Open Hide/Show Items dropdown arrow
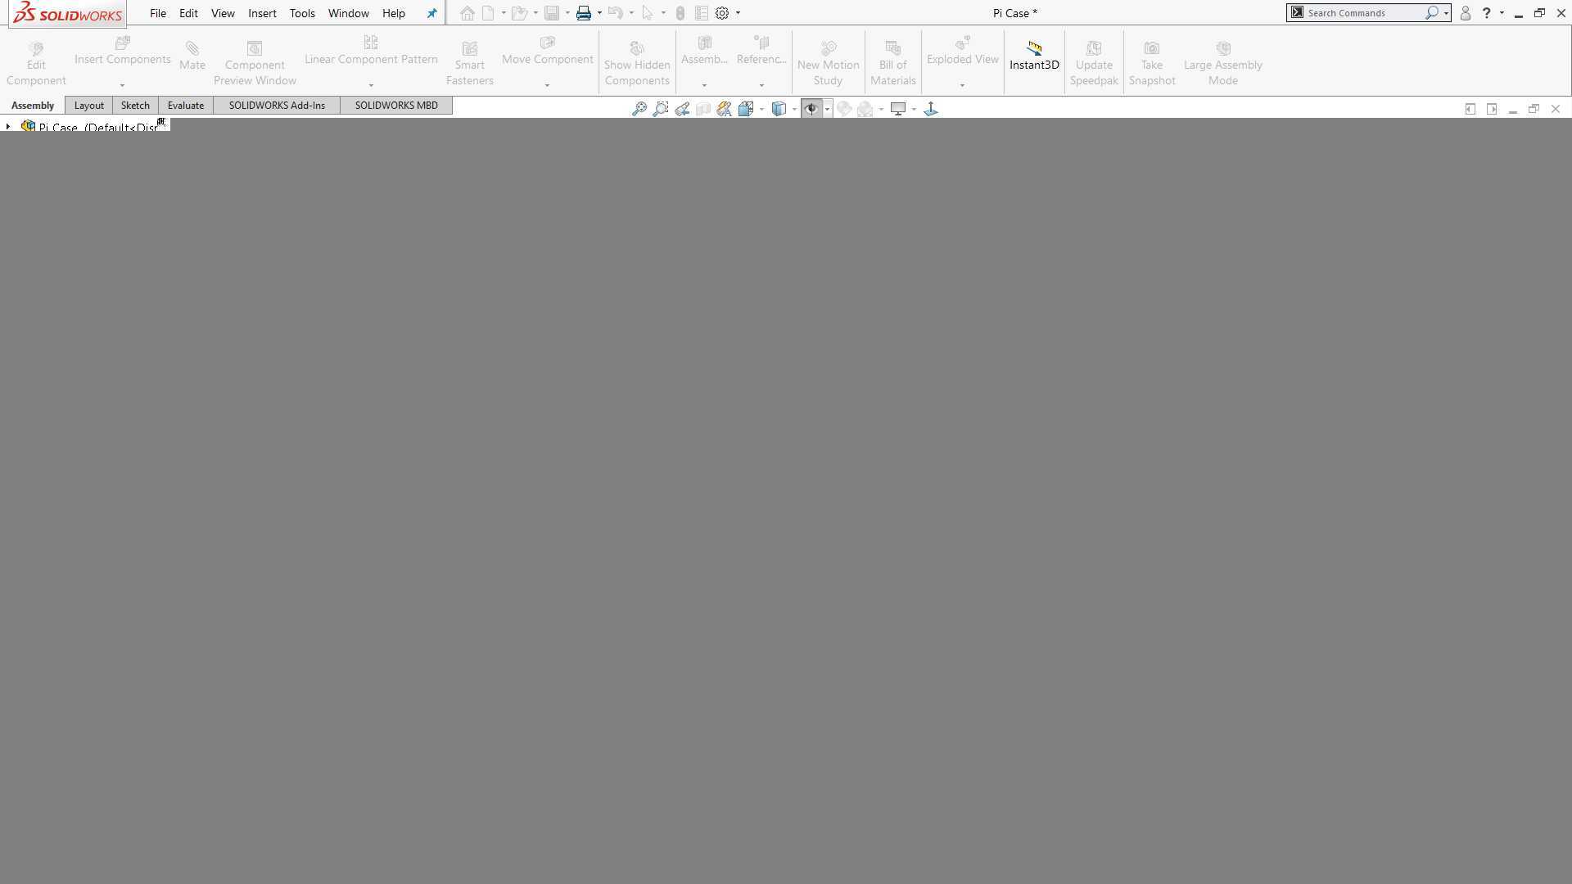The image size is (1572, 884). click(828, 109)
